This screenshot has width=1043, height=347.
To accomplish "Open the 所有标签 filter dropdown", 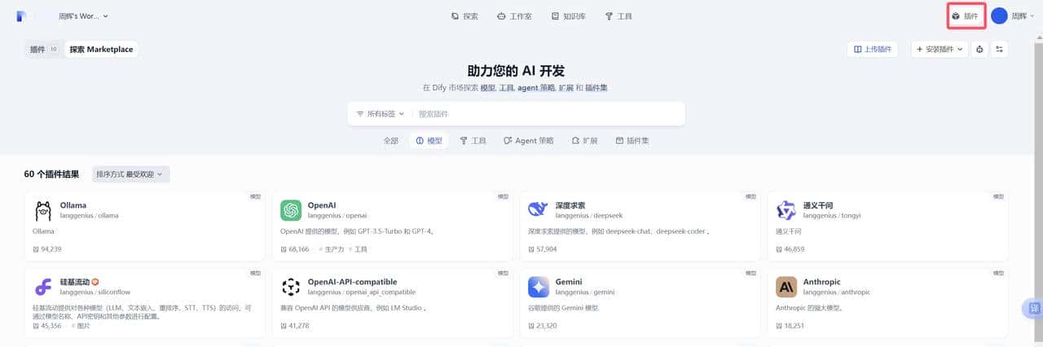I will tap(381, 114).
